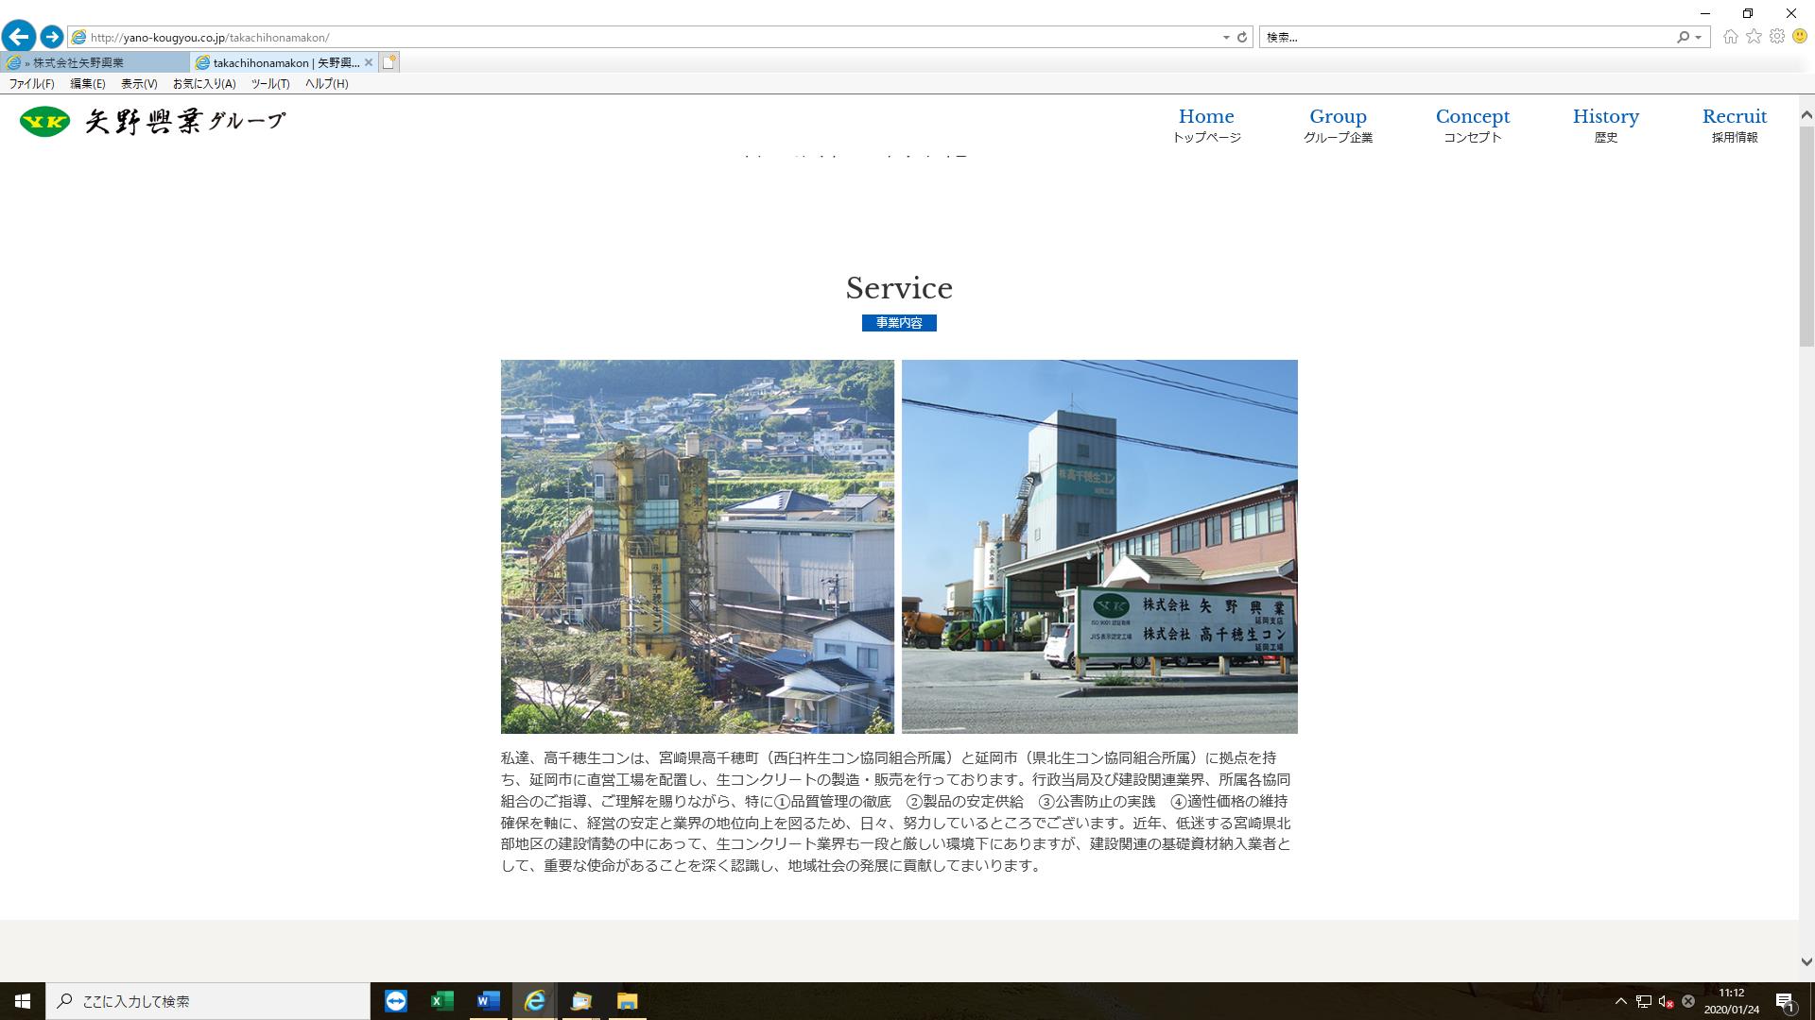This screenshot has height=1020, width=1815.
Task: Click the 検索 search input field
Action: pyautogui.click(x=1465, y=38)
